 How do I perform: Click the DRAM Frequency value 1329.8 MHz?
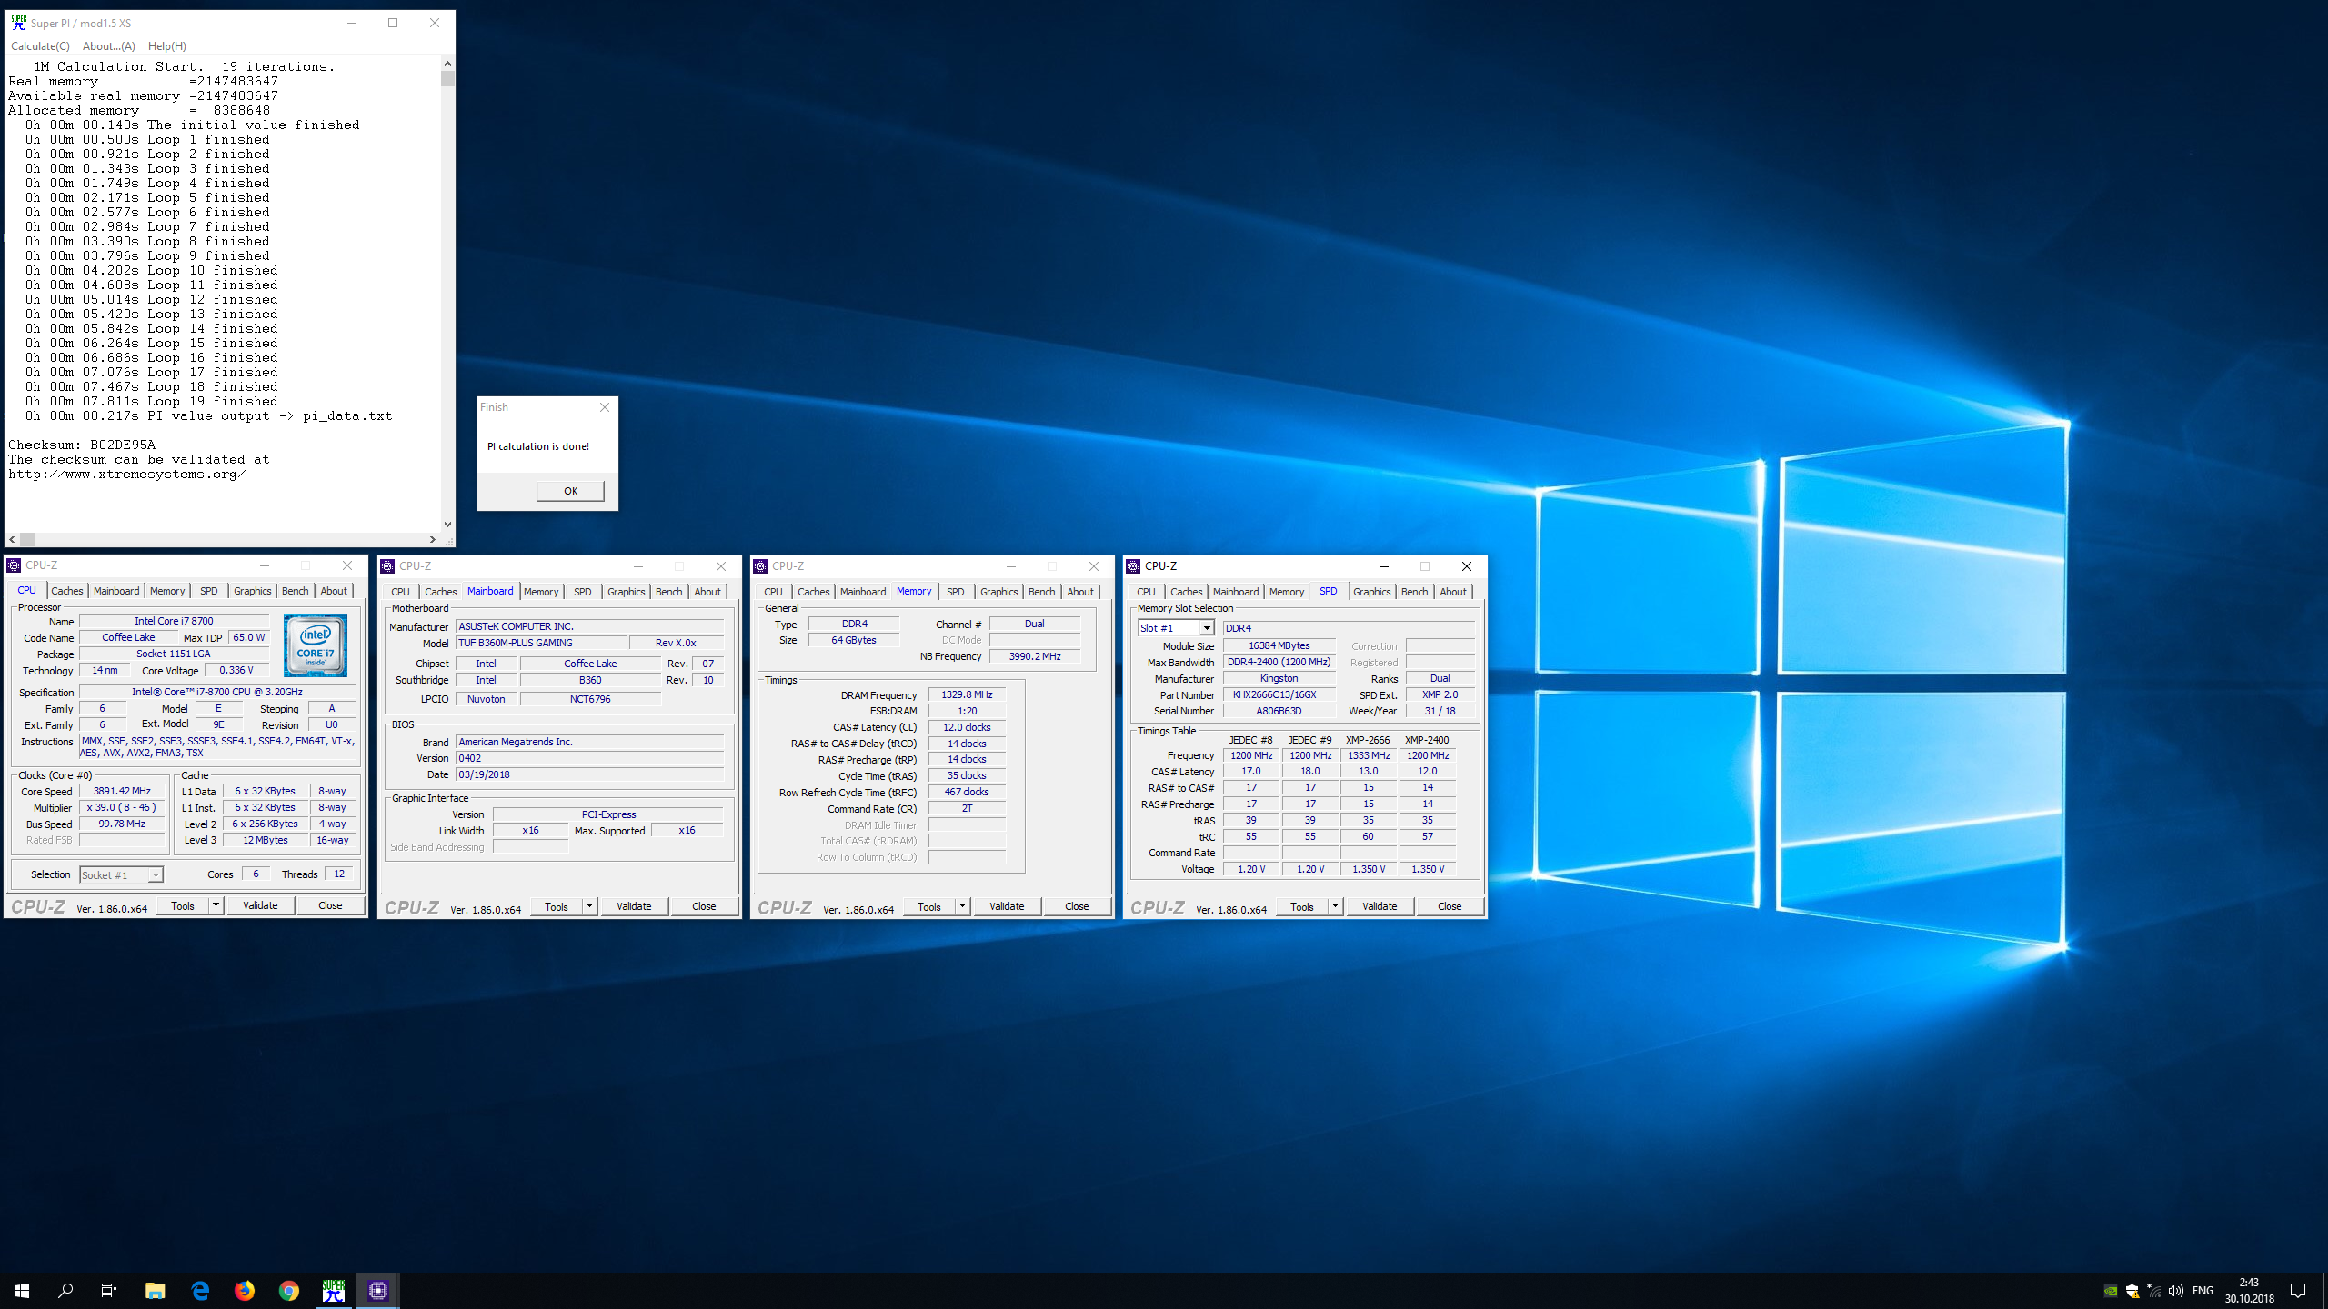[x=967, y=694]
